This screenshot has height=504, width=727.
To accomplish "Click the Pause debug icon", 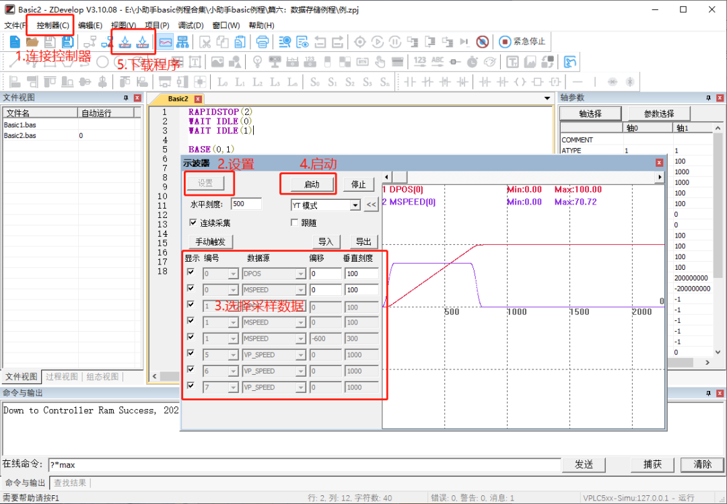I will [x=395, y=42].
